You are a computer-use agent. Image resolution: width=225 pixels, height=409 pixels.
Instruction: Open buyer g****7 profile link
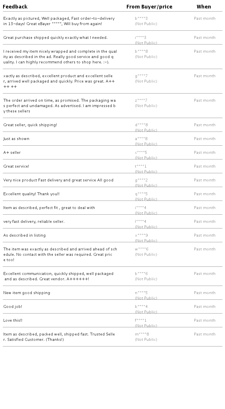pos(141,76)
